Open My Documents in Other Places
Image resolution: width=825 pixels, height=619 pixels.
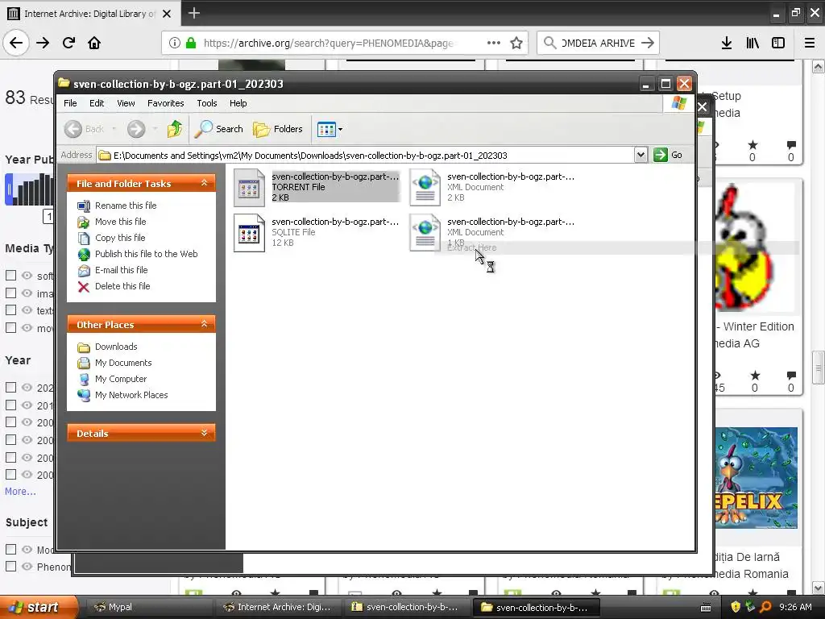[x=123, y=363]
